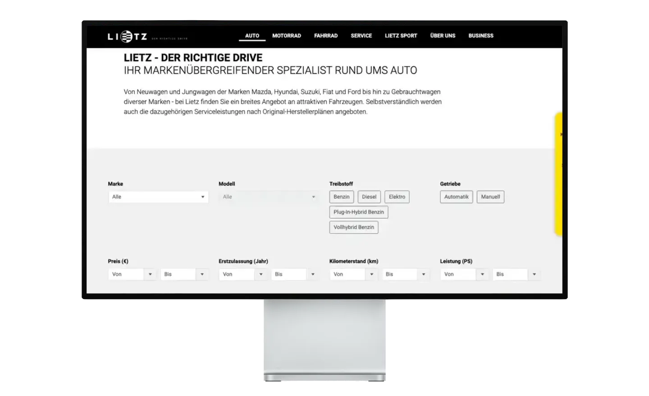The width and height of the screenshot is (649, 396).
Task: Toggle the Vollhybrid Benzin filter
Action: 354,227
